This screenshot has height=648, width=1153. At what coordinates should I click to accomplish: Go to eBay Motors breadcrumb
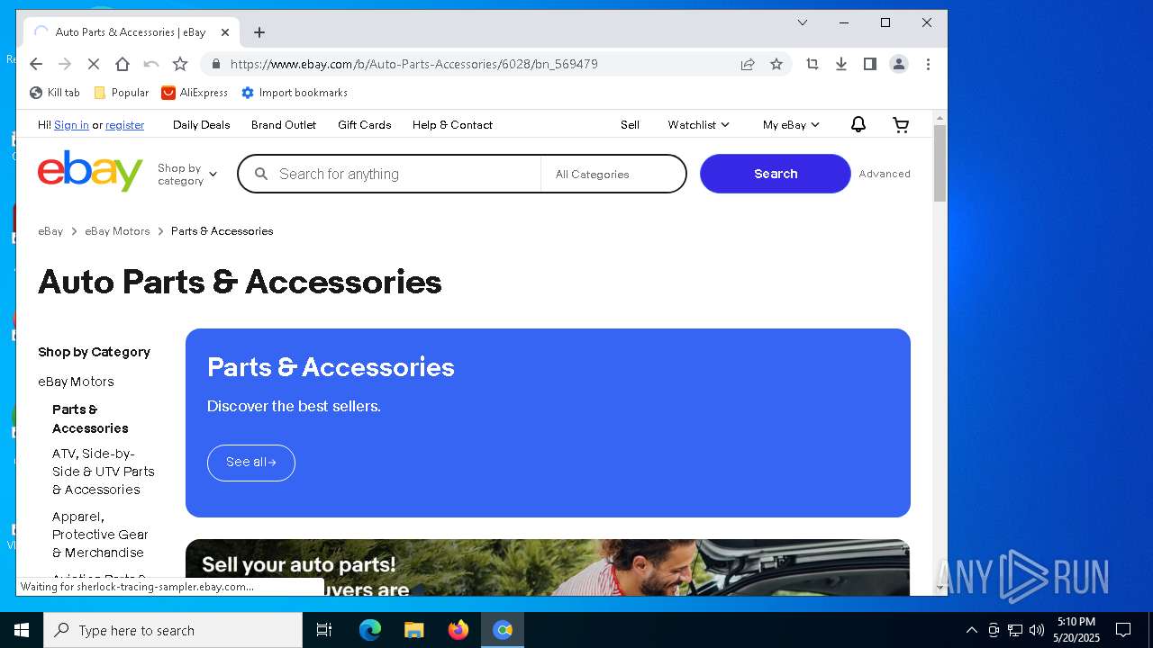pyautogui.click(x=117, y=231)
